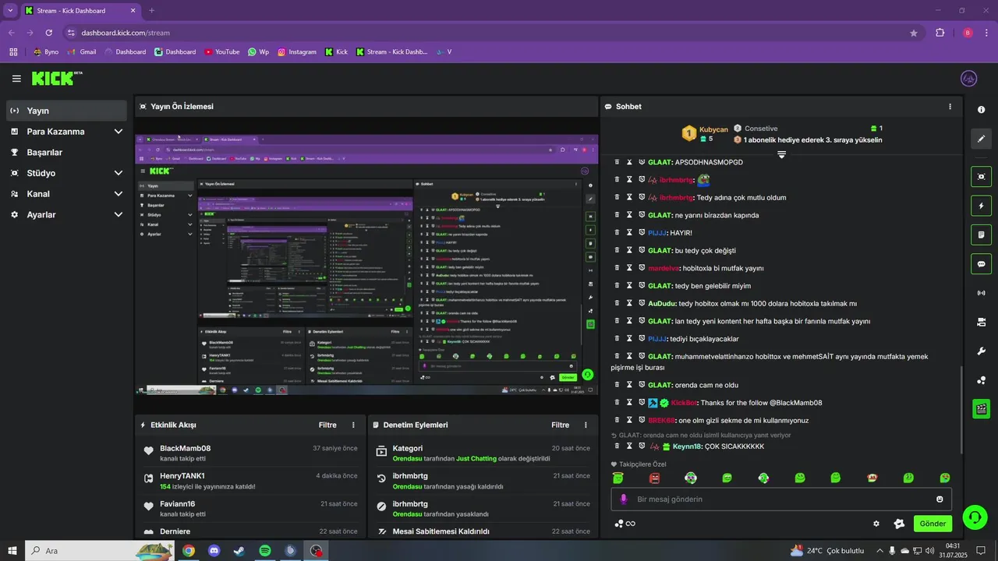Open the Gmail bookmark

tap(82, 51)
